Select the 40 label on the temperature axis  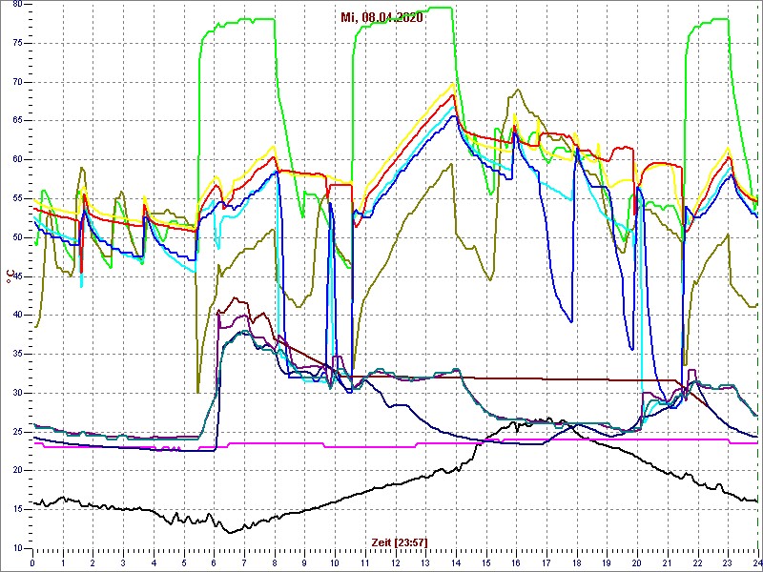click(16, 316)
